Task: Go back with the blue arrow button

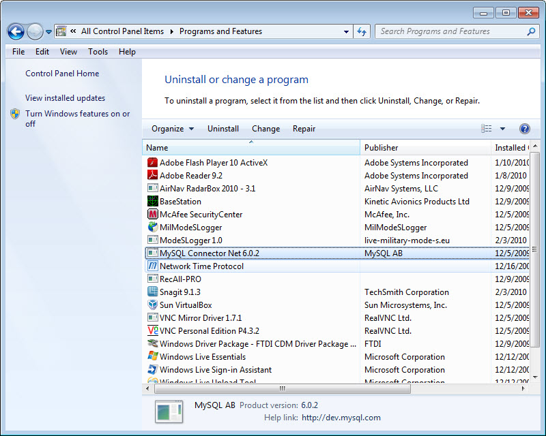Action: pyautogui.click(x=16, y=31)
